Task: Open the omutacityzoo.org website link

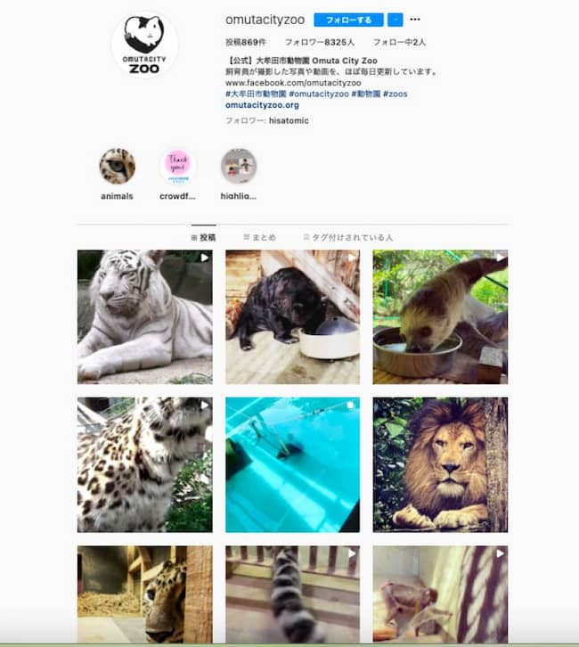Action: (x=262, y=105)
